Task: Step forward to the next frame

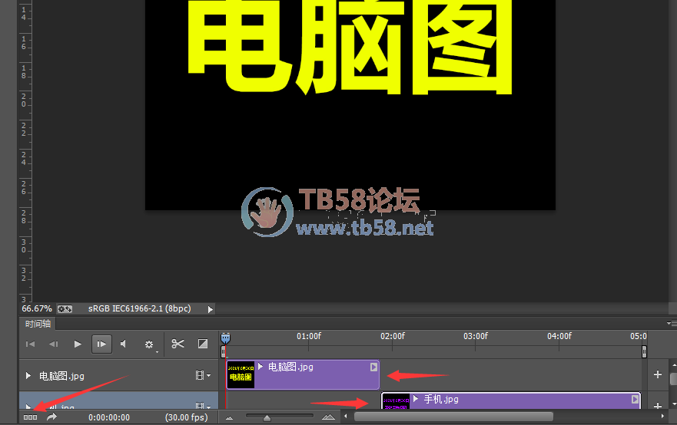Action: point(101,344)
